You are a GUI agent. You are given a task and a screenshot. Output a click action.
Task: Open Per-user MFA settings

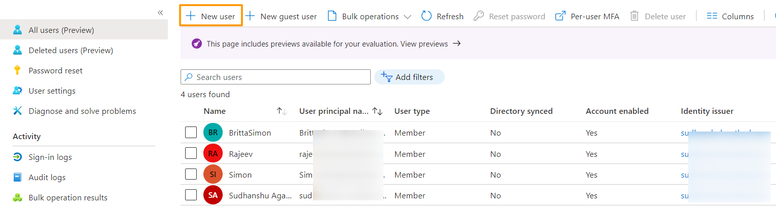(x=587, y=16)
